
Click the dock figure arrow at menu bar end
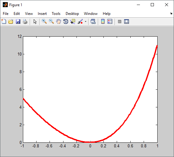click(x=171, y=13)
